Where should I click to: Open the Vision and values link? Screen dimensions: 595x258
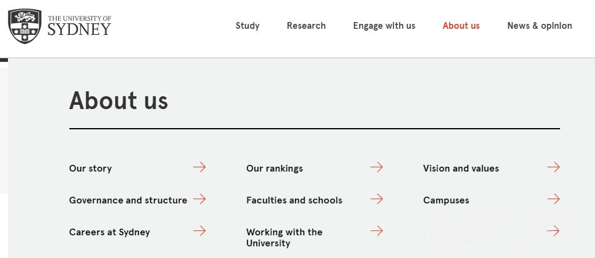click(x=461, y=169)
